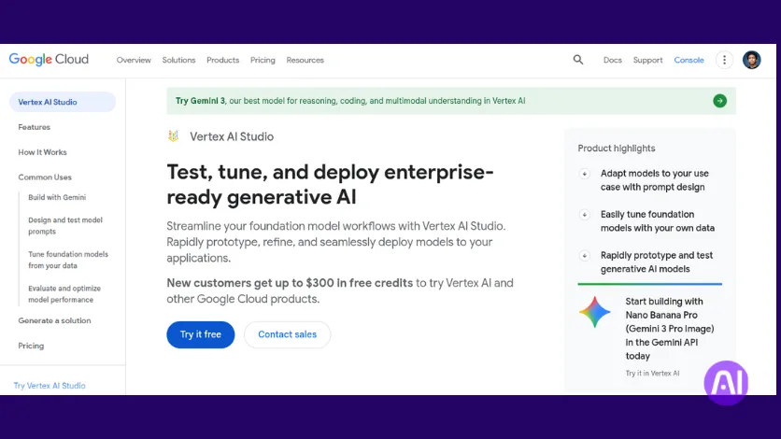Open Evaluate and optimize model performance

[x=64, y=293]
